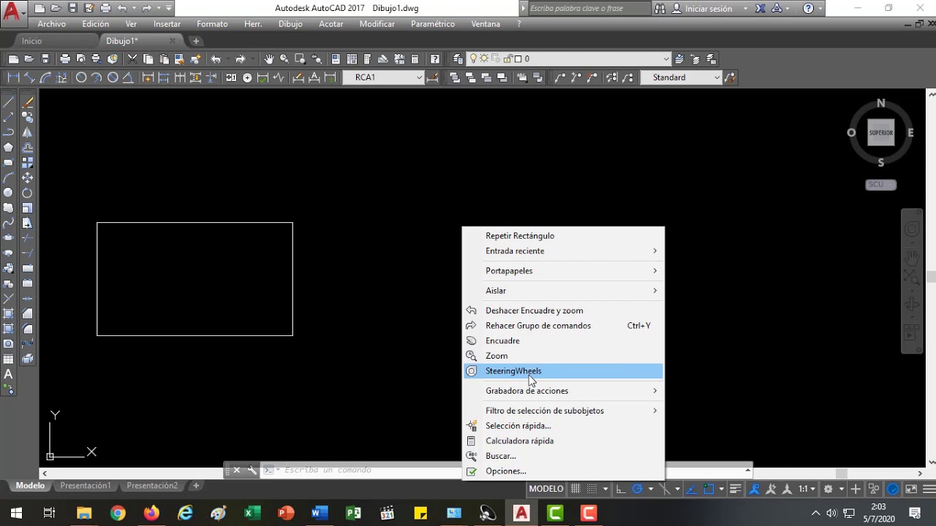The image size is (936, 526).
Task: Open the Properties palette icon
Action: click(x=336, y=59)
